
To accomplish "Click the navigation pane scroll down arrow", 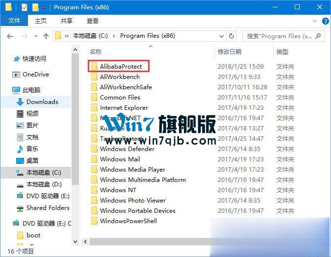I will pos(75,242).
